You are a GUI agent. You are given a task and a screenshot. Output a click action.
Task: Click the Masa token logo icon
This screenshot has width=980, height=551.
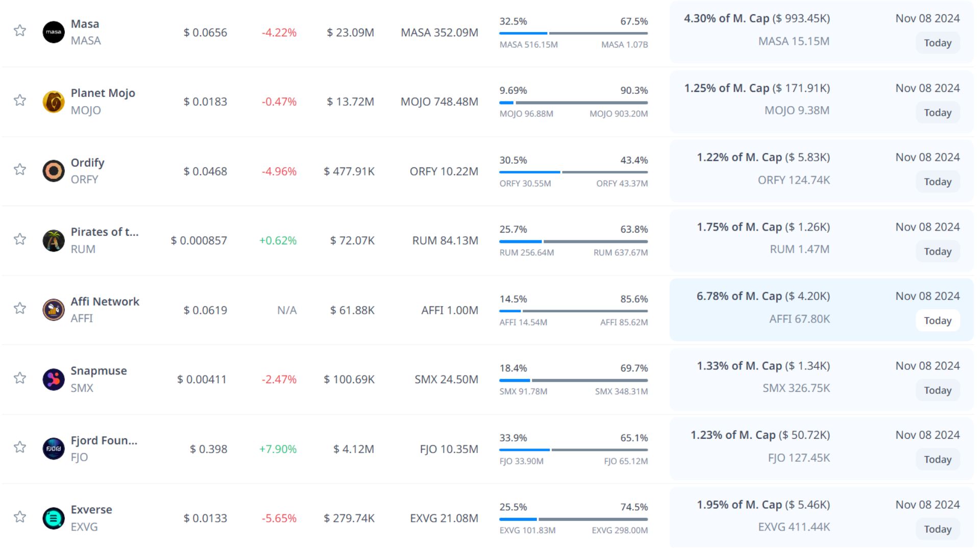(54, 32)
